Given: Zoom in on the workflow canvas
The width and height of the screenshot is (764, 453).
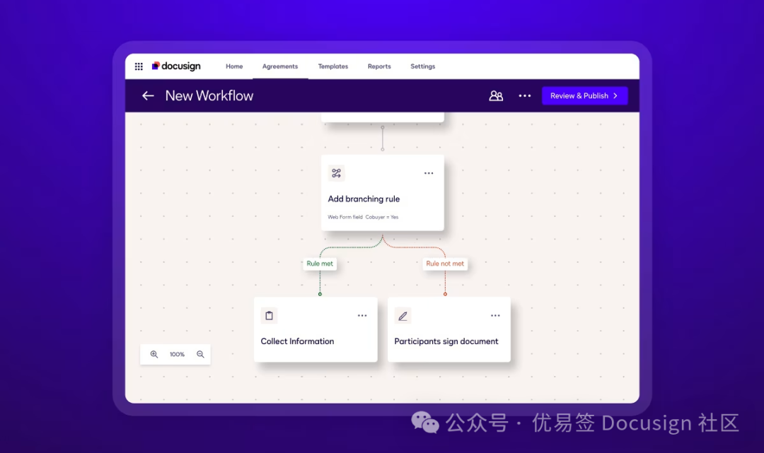Looking at the screenshot, I should tap(154, 355).
